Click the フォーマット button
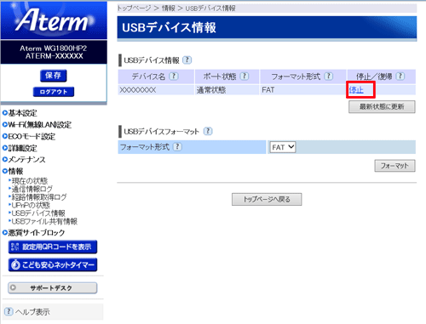426x324 pixels. pos(394,166)
